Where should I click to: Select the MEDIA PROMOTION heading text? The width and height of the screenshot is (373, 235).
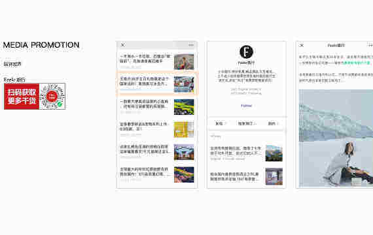pos(41,45)
